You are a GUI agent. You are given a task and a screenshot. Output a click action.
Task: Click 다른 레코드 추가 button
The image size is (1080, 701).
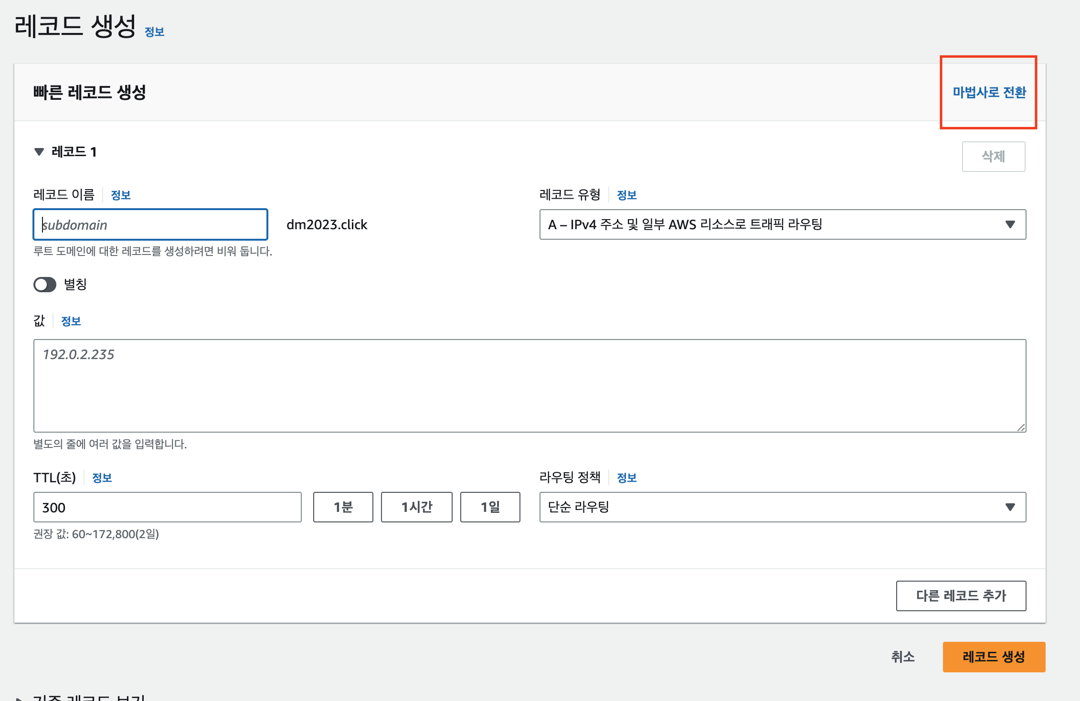pyautogui.click(x=961, y=595)
